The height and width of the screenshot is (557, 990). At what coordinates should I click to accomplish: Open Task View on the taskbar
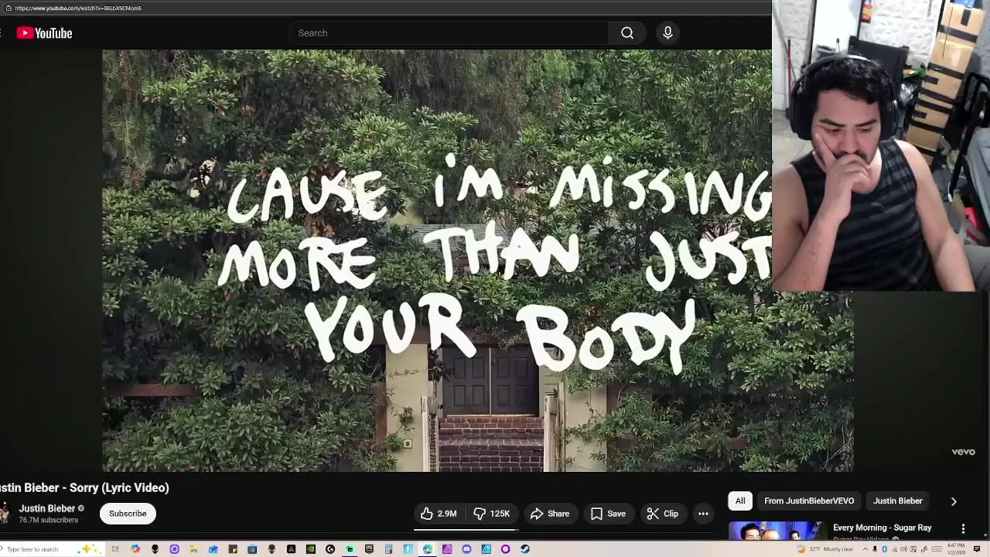coord(115,549)
